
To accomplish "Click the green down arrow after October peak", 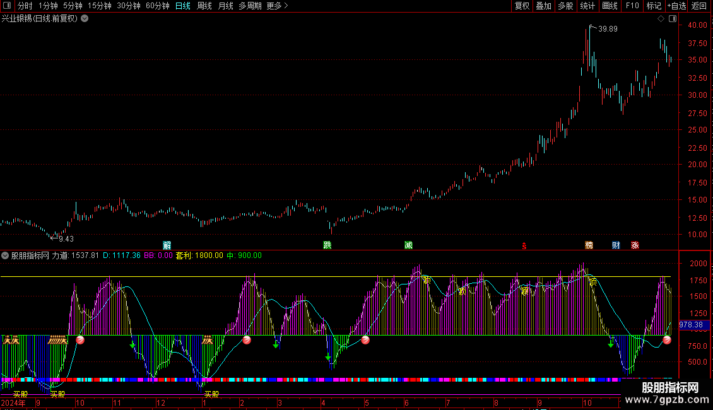I will [x=611, y=344].
